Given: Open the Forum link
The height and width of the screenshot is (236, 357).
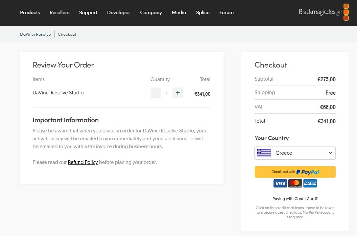Looking at the screenshot, I should [x=226, y=12].
